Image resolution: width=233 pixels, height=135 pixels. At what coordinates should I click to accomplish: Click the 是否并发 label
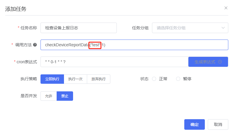(x=29, y=96)
